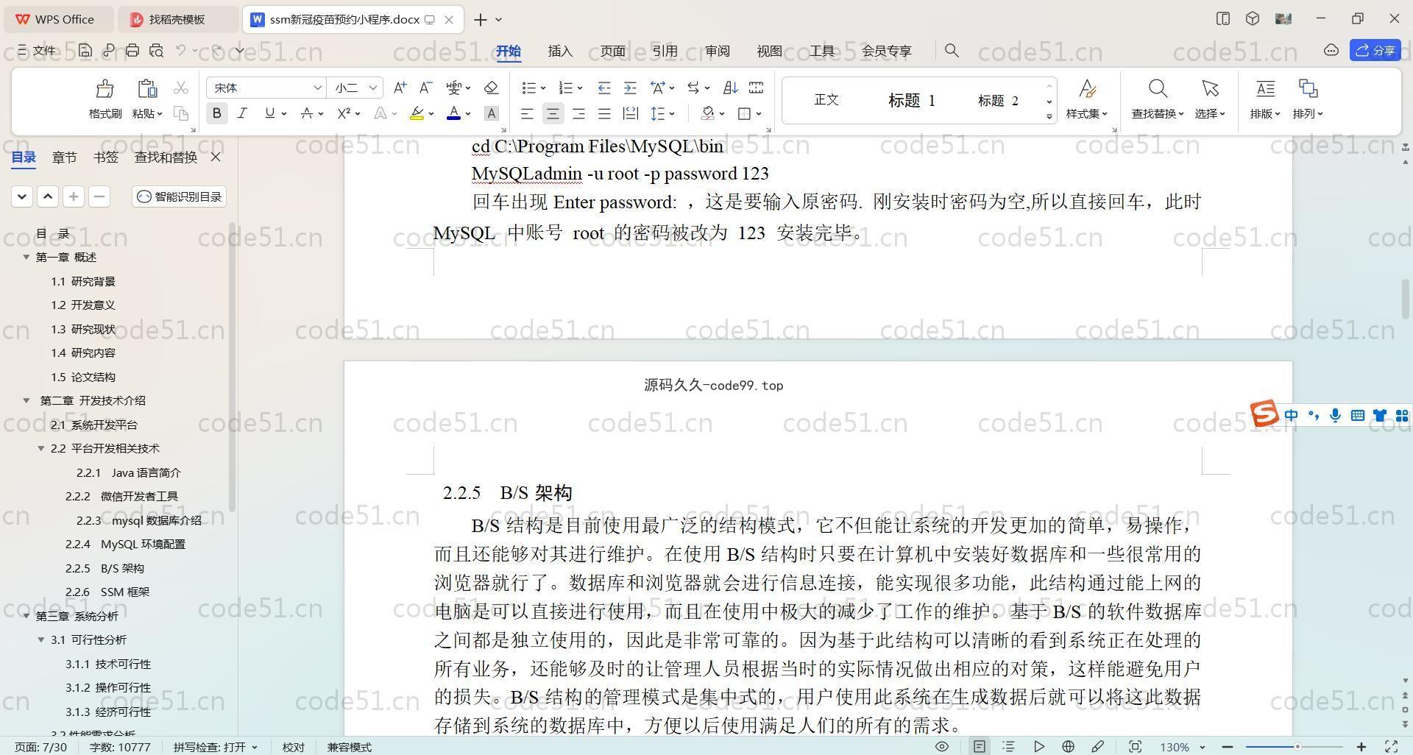The image size is (1413, 755).
Task: Click the document vertical scrollbar
Action: (x=1406, y=298)
